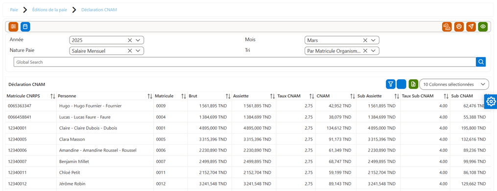Sort by Taux CNAM column arrows

coord(311,96)
